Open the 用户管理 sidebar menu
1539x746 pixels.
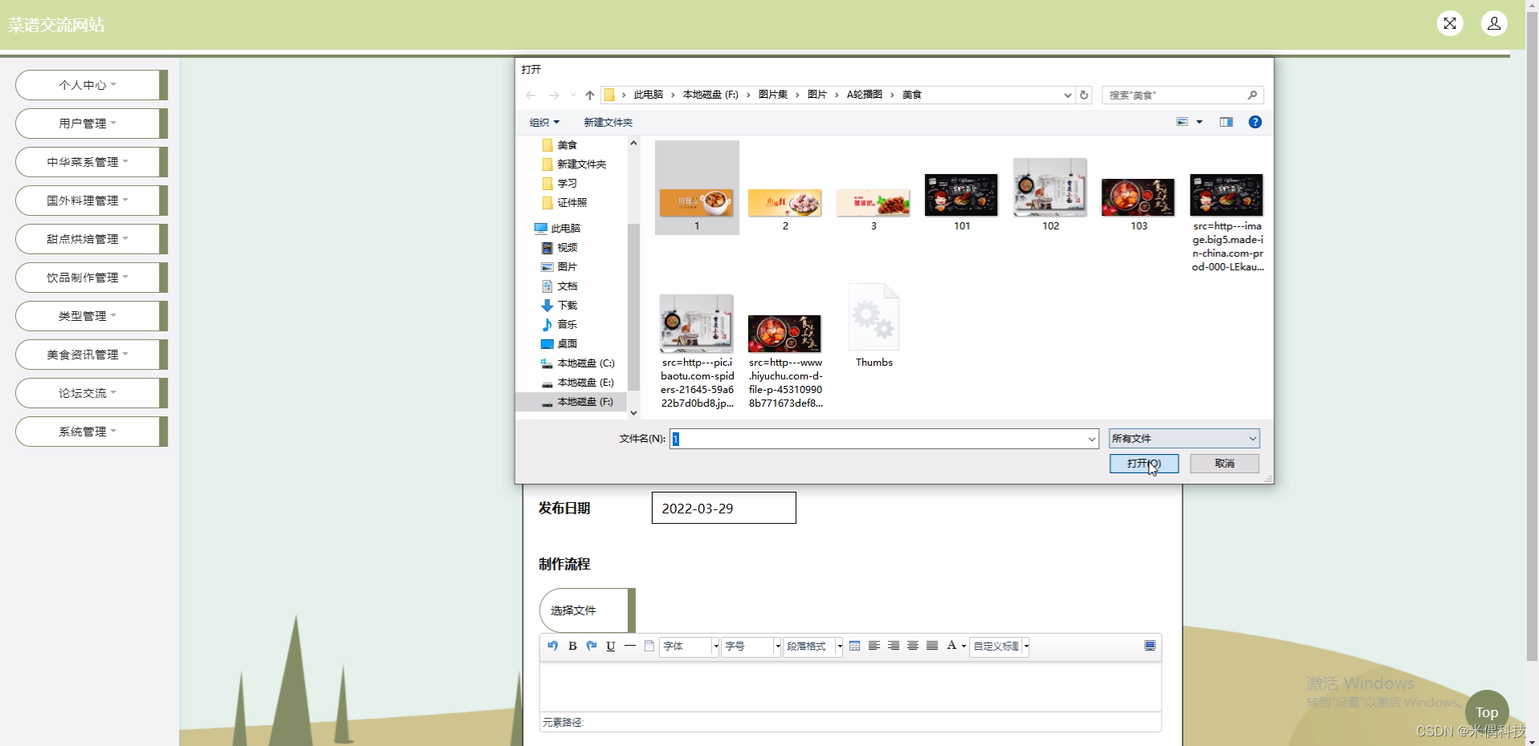92,124
